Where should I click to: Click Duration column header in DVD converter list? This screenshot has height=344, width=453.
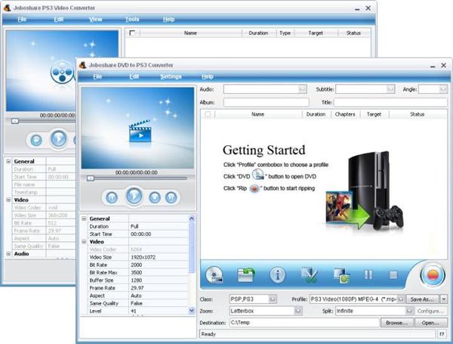pos(316,114)
